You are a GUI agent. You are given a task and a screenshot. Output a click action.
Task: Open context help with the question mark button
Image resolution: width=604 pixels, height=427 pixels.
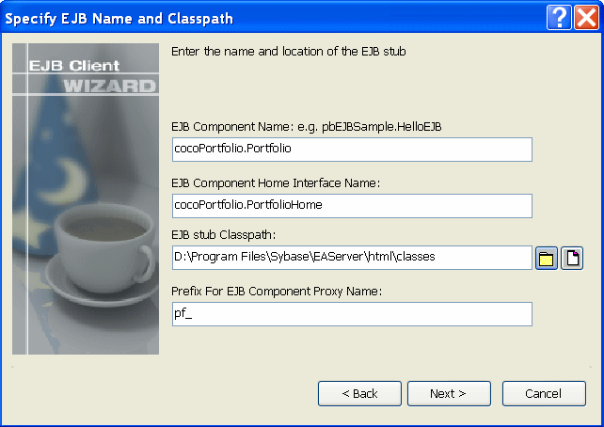(560, 17)
